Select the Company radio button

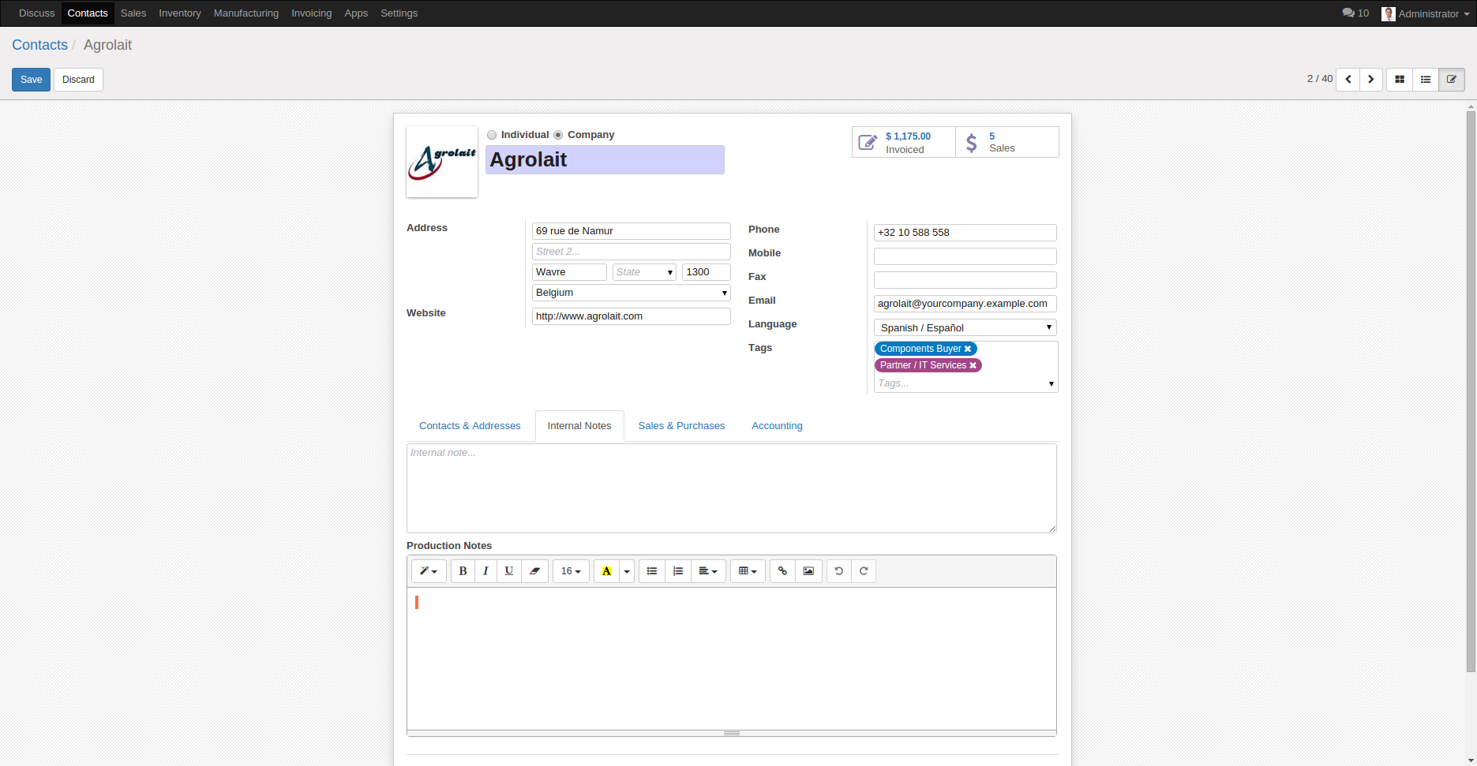click(558, 134)
